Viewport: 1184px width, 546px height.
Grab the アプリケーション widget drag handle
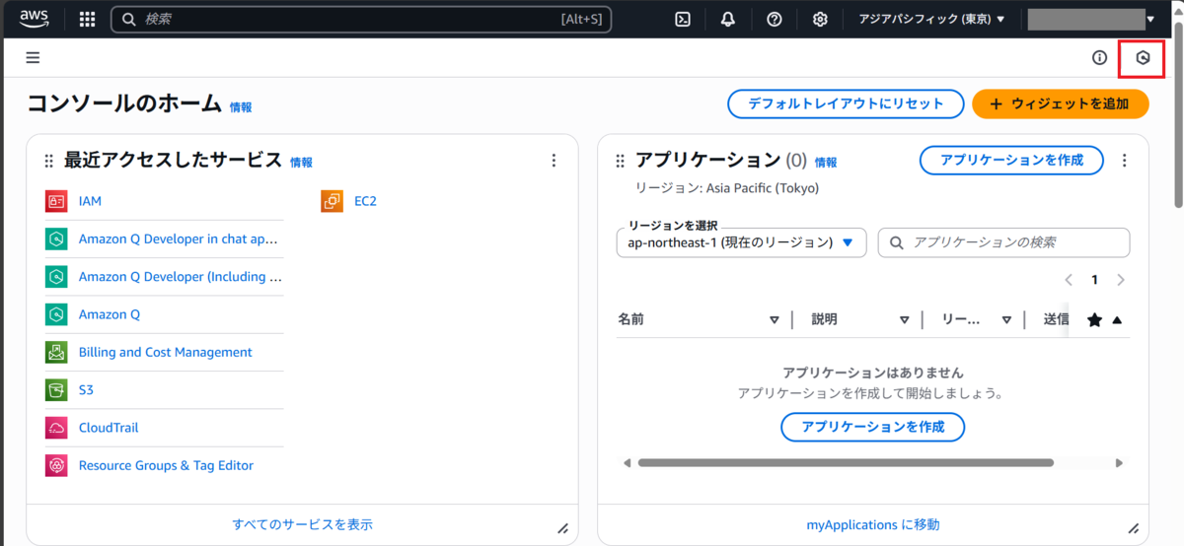coord(621,162)
